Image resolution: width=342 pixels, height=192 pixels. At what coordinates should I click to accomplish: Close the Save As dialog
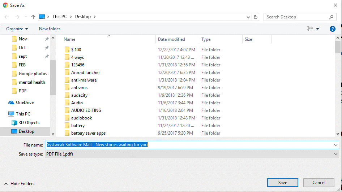coord(335,5)
